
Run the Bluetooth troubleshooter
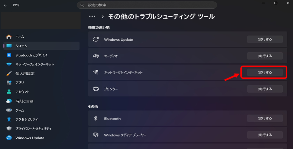[x=265, y=118]
